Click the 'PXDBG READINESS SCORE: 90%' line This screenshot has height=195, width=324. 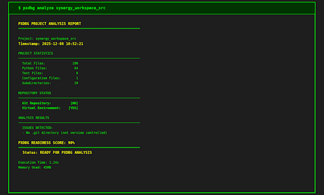click(47, 143)
